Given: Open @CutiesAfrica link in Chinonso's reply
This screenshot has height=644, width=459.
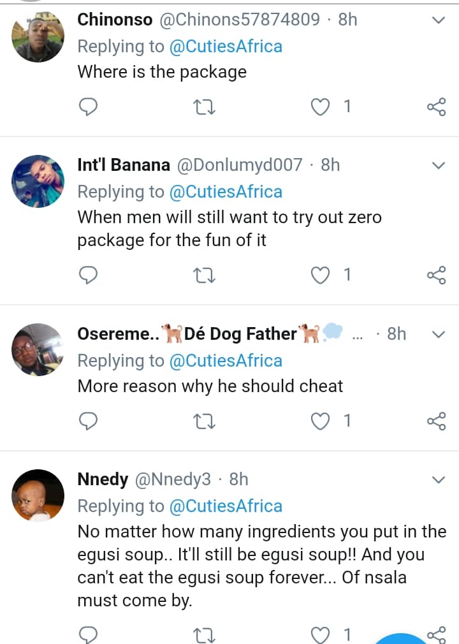Looking at the screenshot, I should [x=225, y=46].
